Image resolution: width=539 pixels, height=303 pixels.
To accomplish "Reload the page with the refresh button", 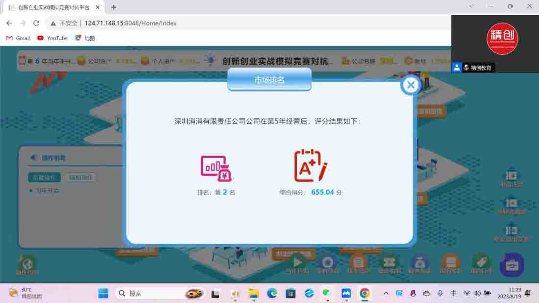I will [x=36, y=23].
